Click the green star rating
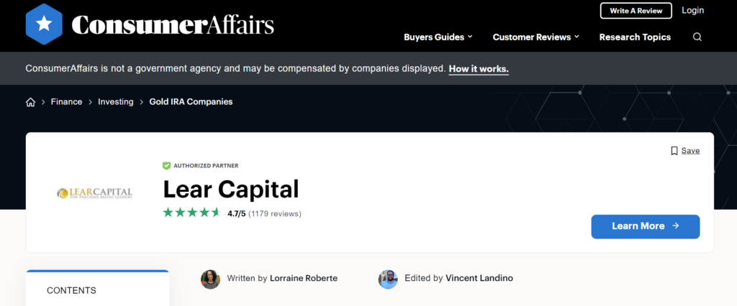This screenshot has height=306, width=737. tap(191, 213)
